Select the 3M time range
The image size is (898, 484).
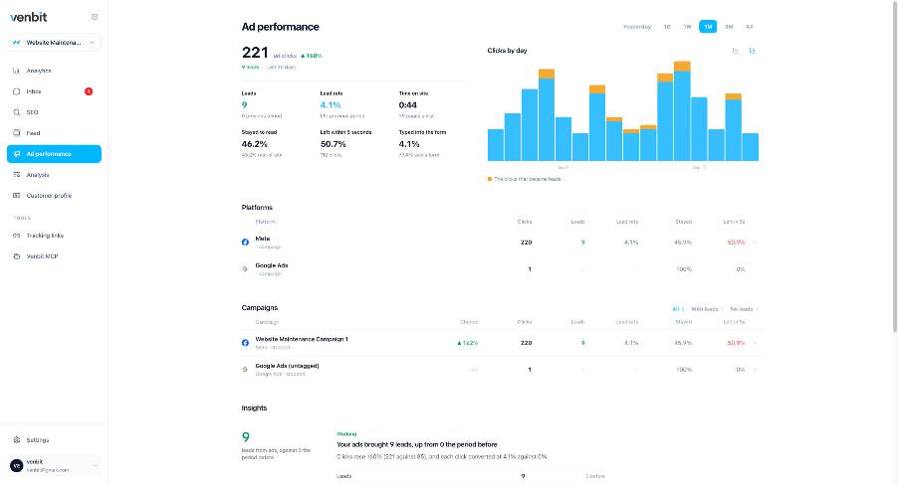click(x=729, y=27)
